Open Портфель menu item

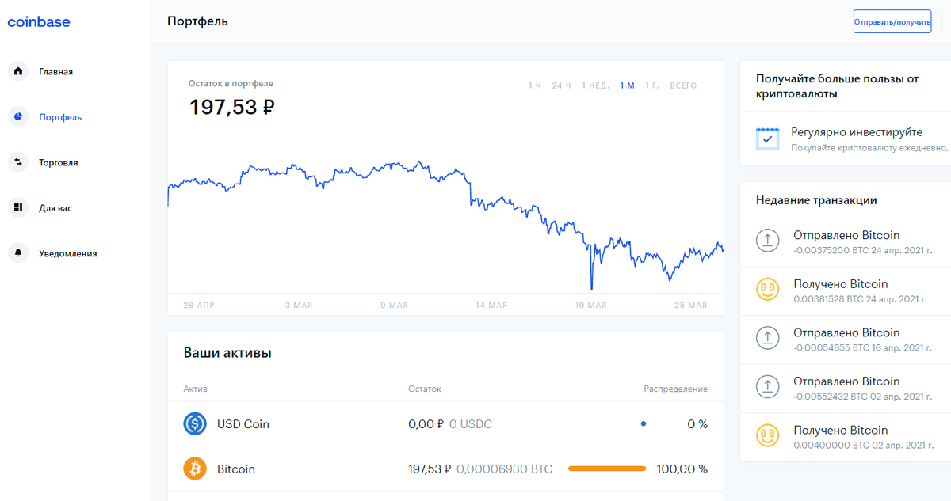pos(60,117)
